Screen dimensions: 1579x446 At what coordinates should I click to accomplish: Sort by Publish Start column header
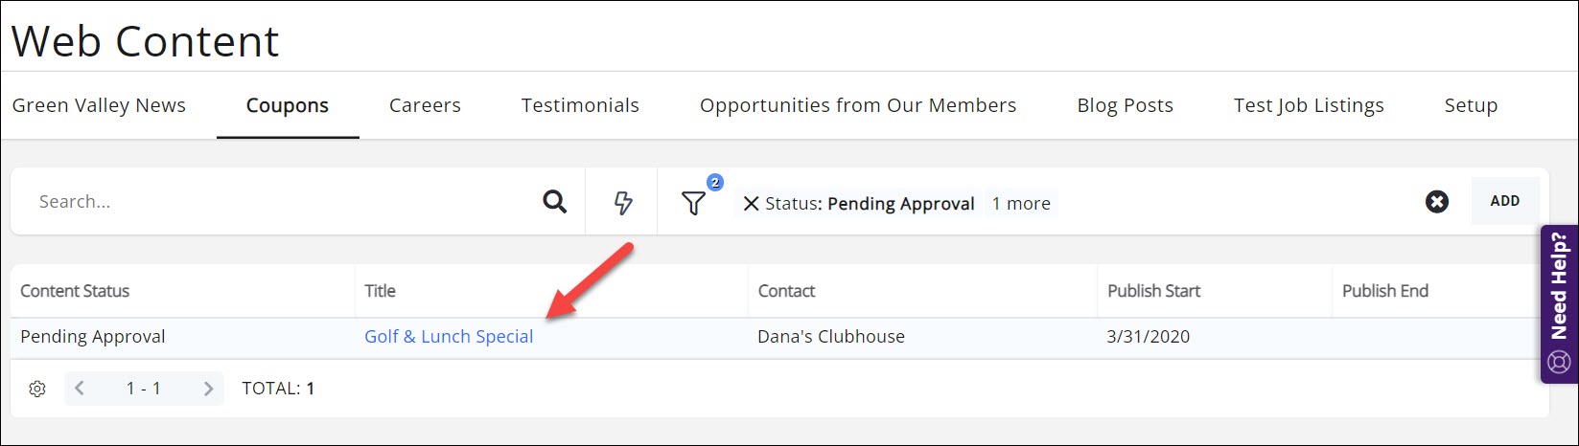1153,291
